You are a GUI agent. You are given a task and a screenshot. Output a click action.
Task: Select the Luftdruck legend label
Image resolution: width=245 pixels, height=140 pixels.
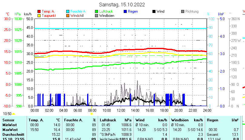pos(106,11)
